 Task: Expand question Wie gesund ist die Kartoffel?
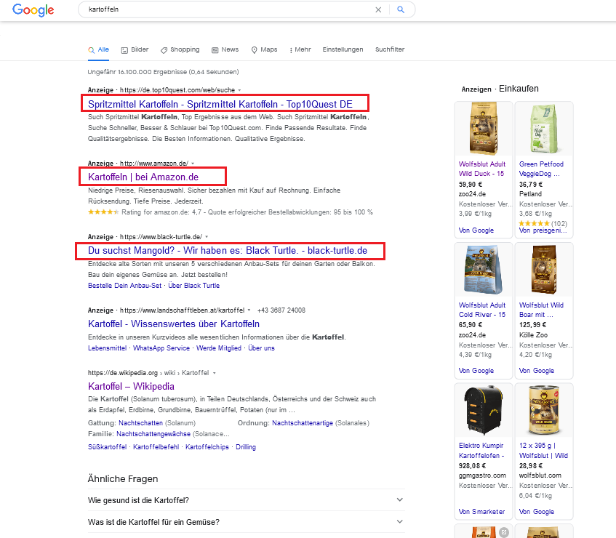[x=246, y=500]
